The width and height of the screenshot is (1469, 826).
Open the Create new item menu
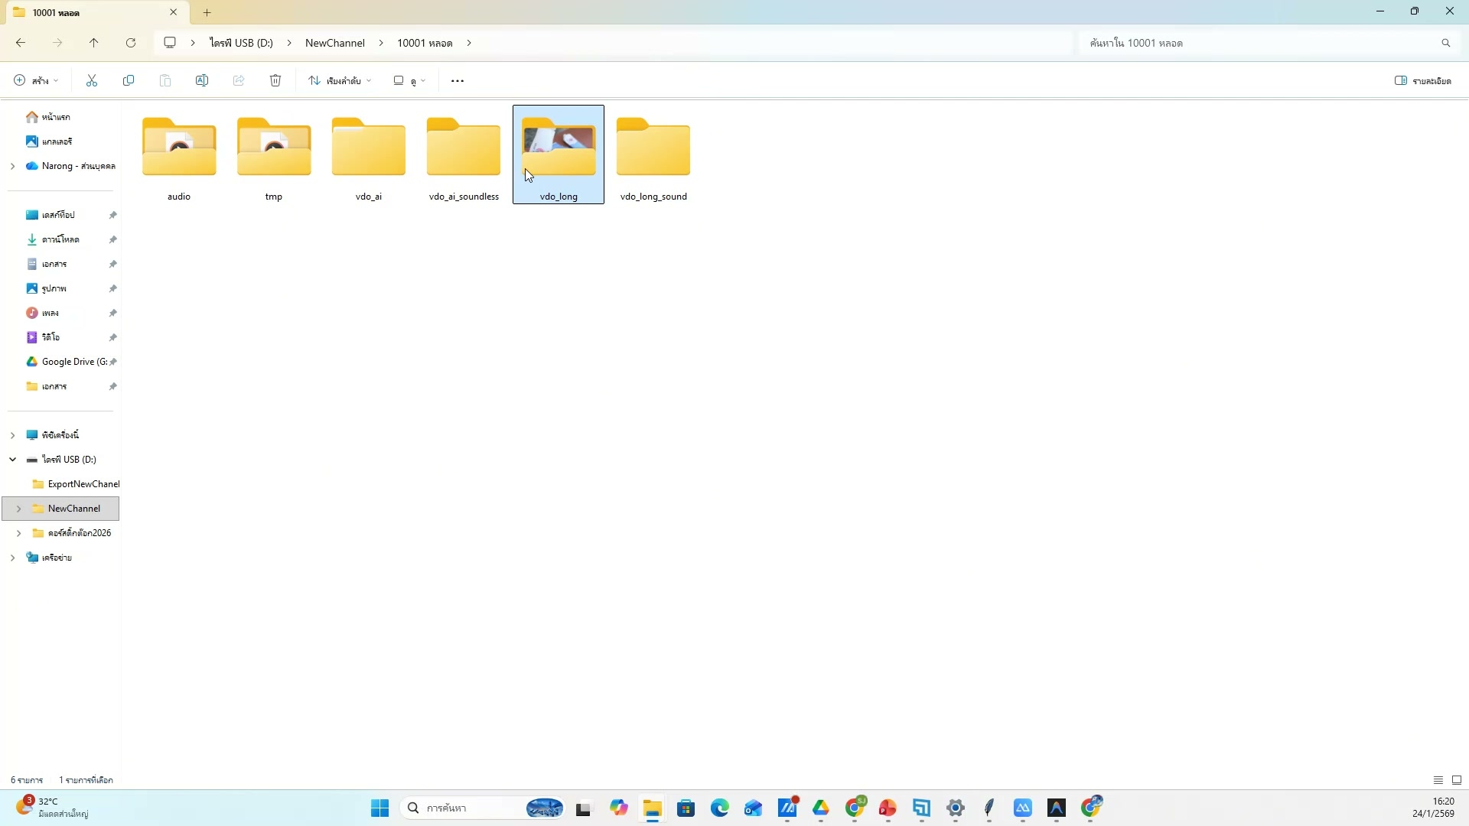click(36, 80)
